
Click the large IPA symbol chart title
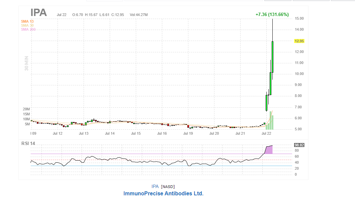pos(38,13)
